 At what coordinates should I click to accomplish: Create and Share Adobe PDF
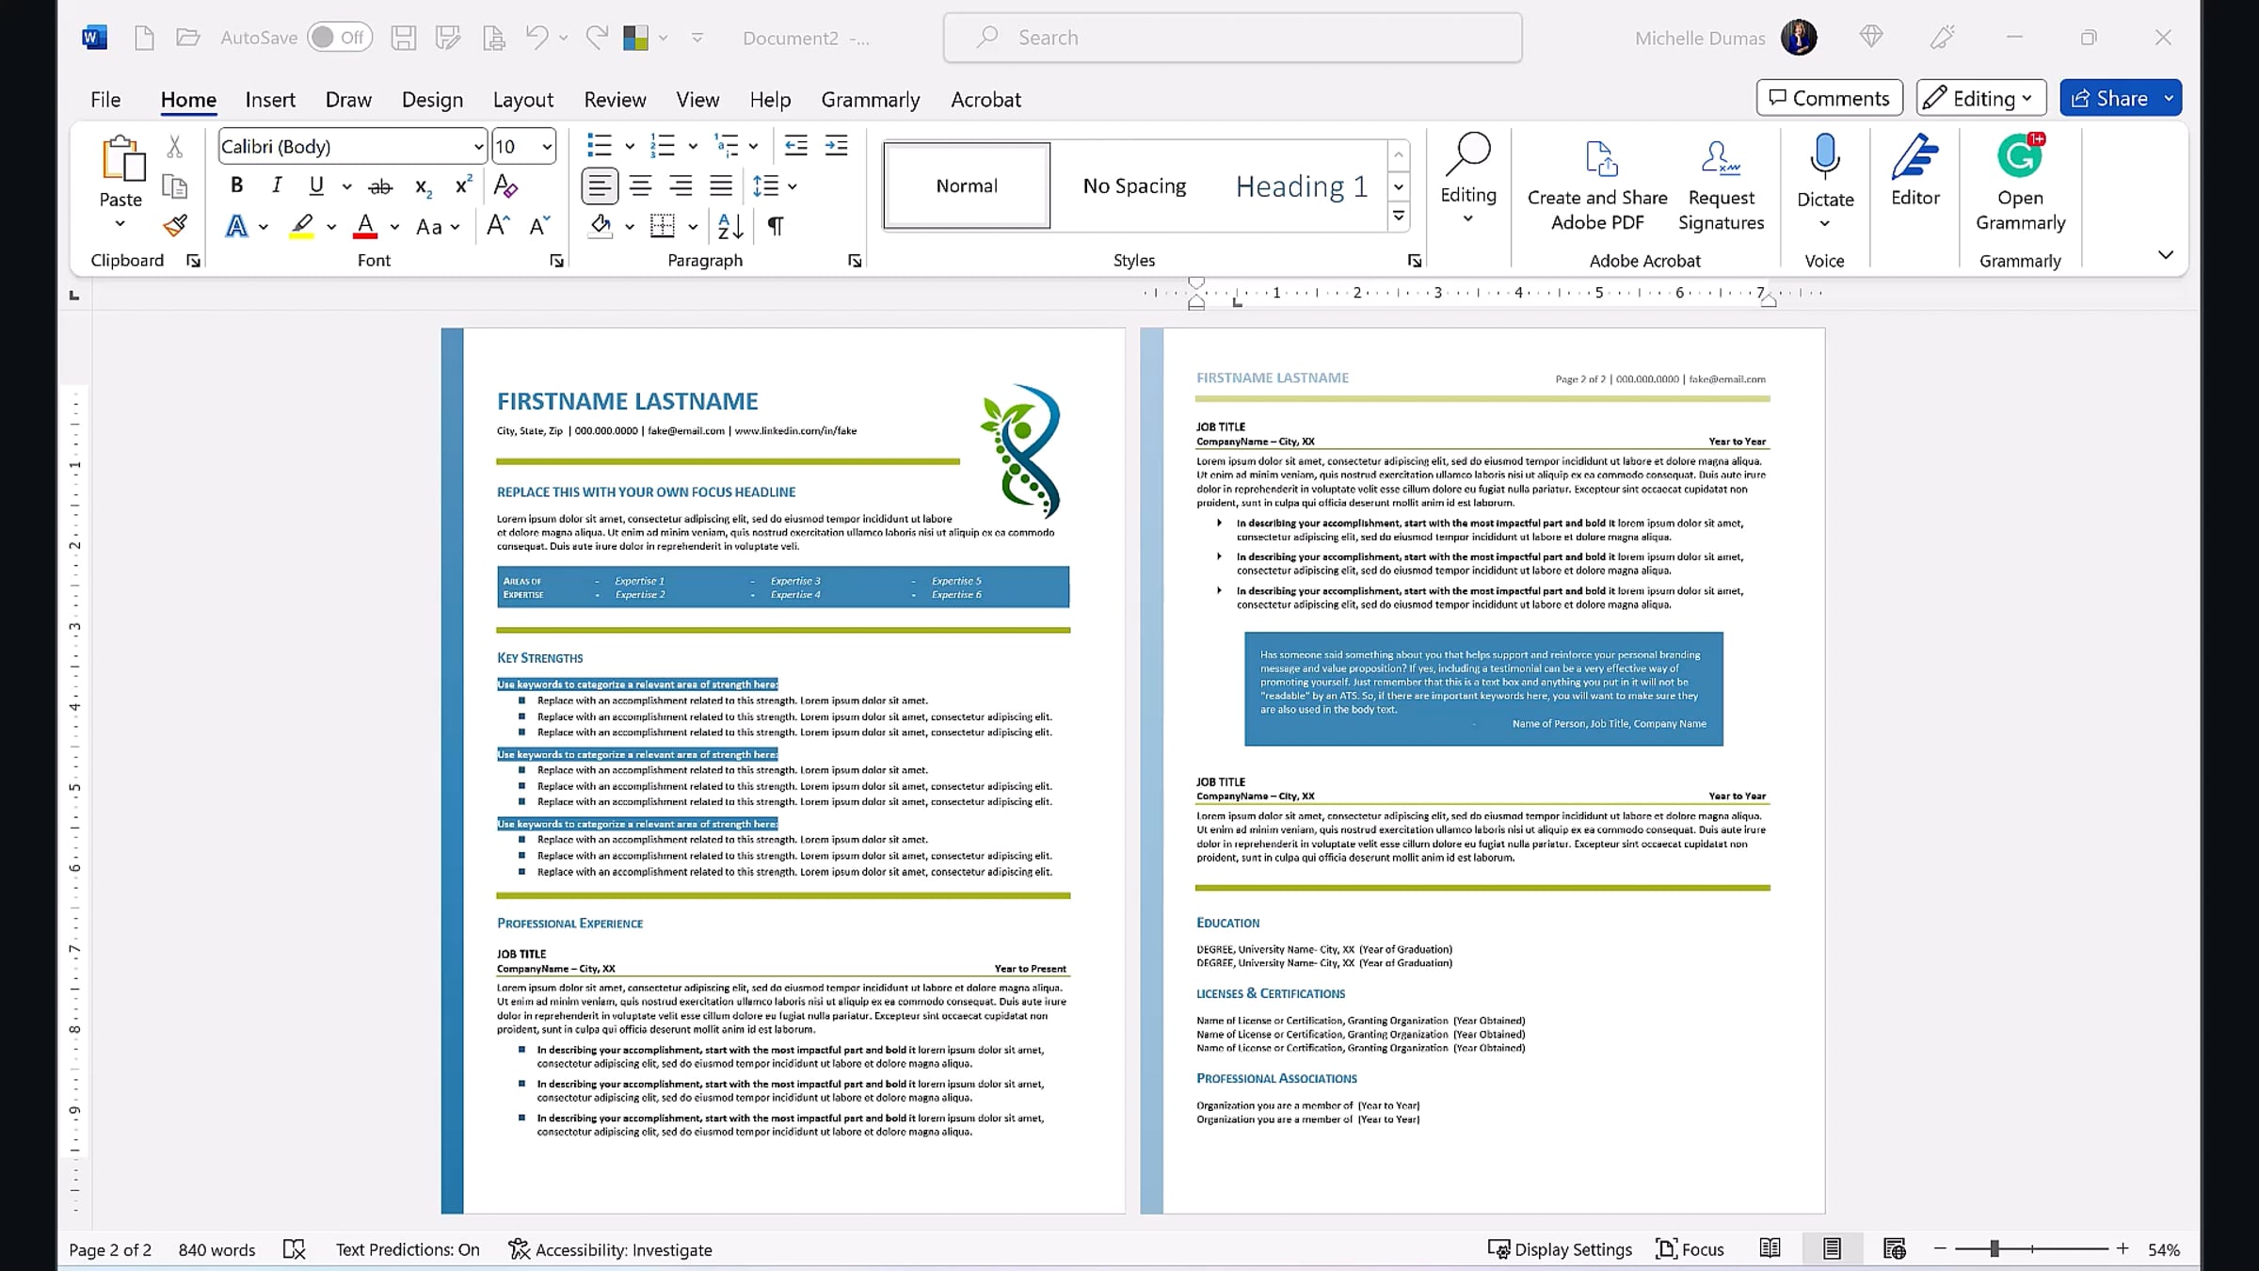tap(1597, 185)
